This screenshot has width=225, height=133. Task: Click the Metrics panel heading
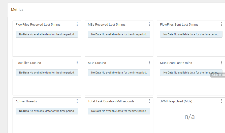click(x=17, y=10)
